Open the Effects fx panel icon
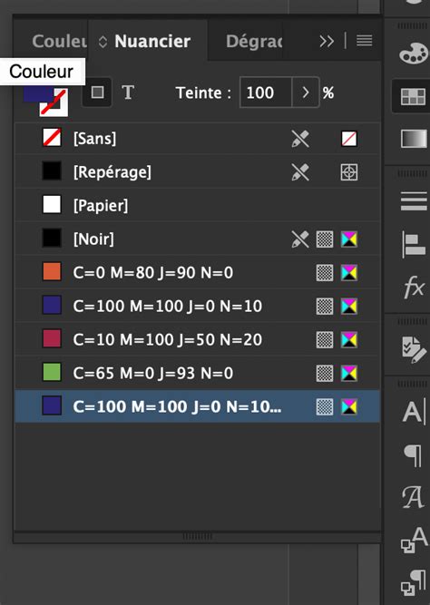430x605 pixels. [414, 288]
